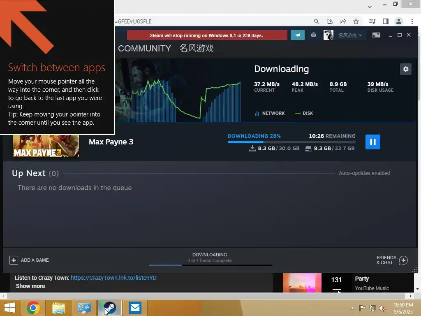Click the browser zoom magnifier icon
Screen dimensions: 421x316
coord(316,21)
